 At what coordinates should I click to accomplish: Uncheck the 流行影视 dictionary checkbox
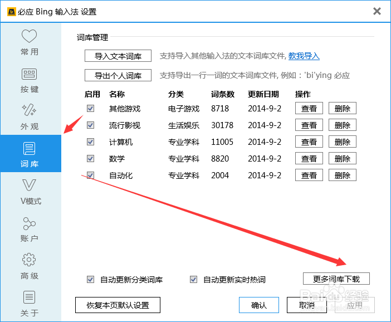[x=91, y=125]
